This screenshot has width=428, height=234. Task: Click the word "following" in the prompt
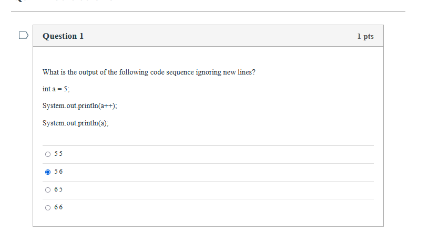click(x=134, y=72)
